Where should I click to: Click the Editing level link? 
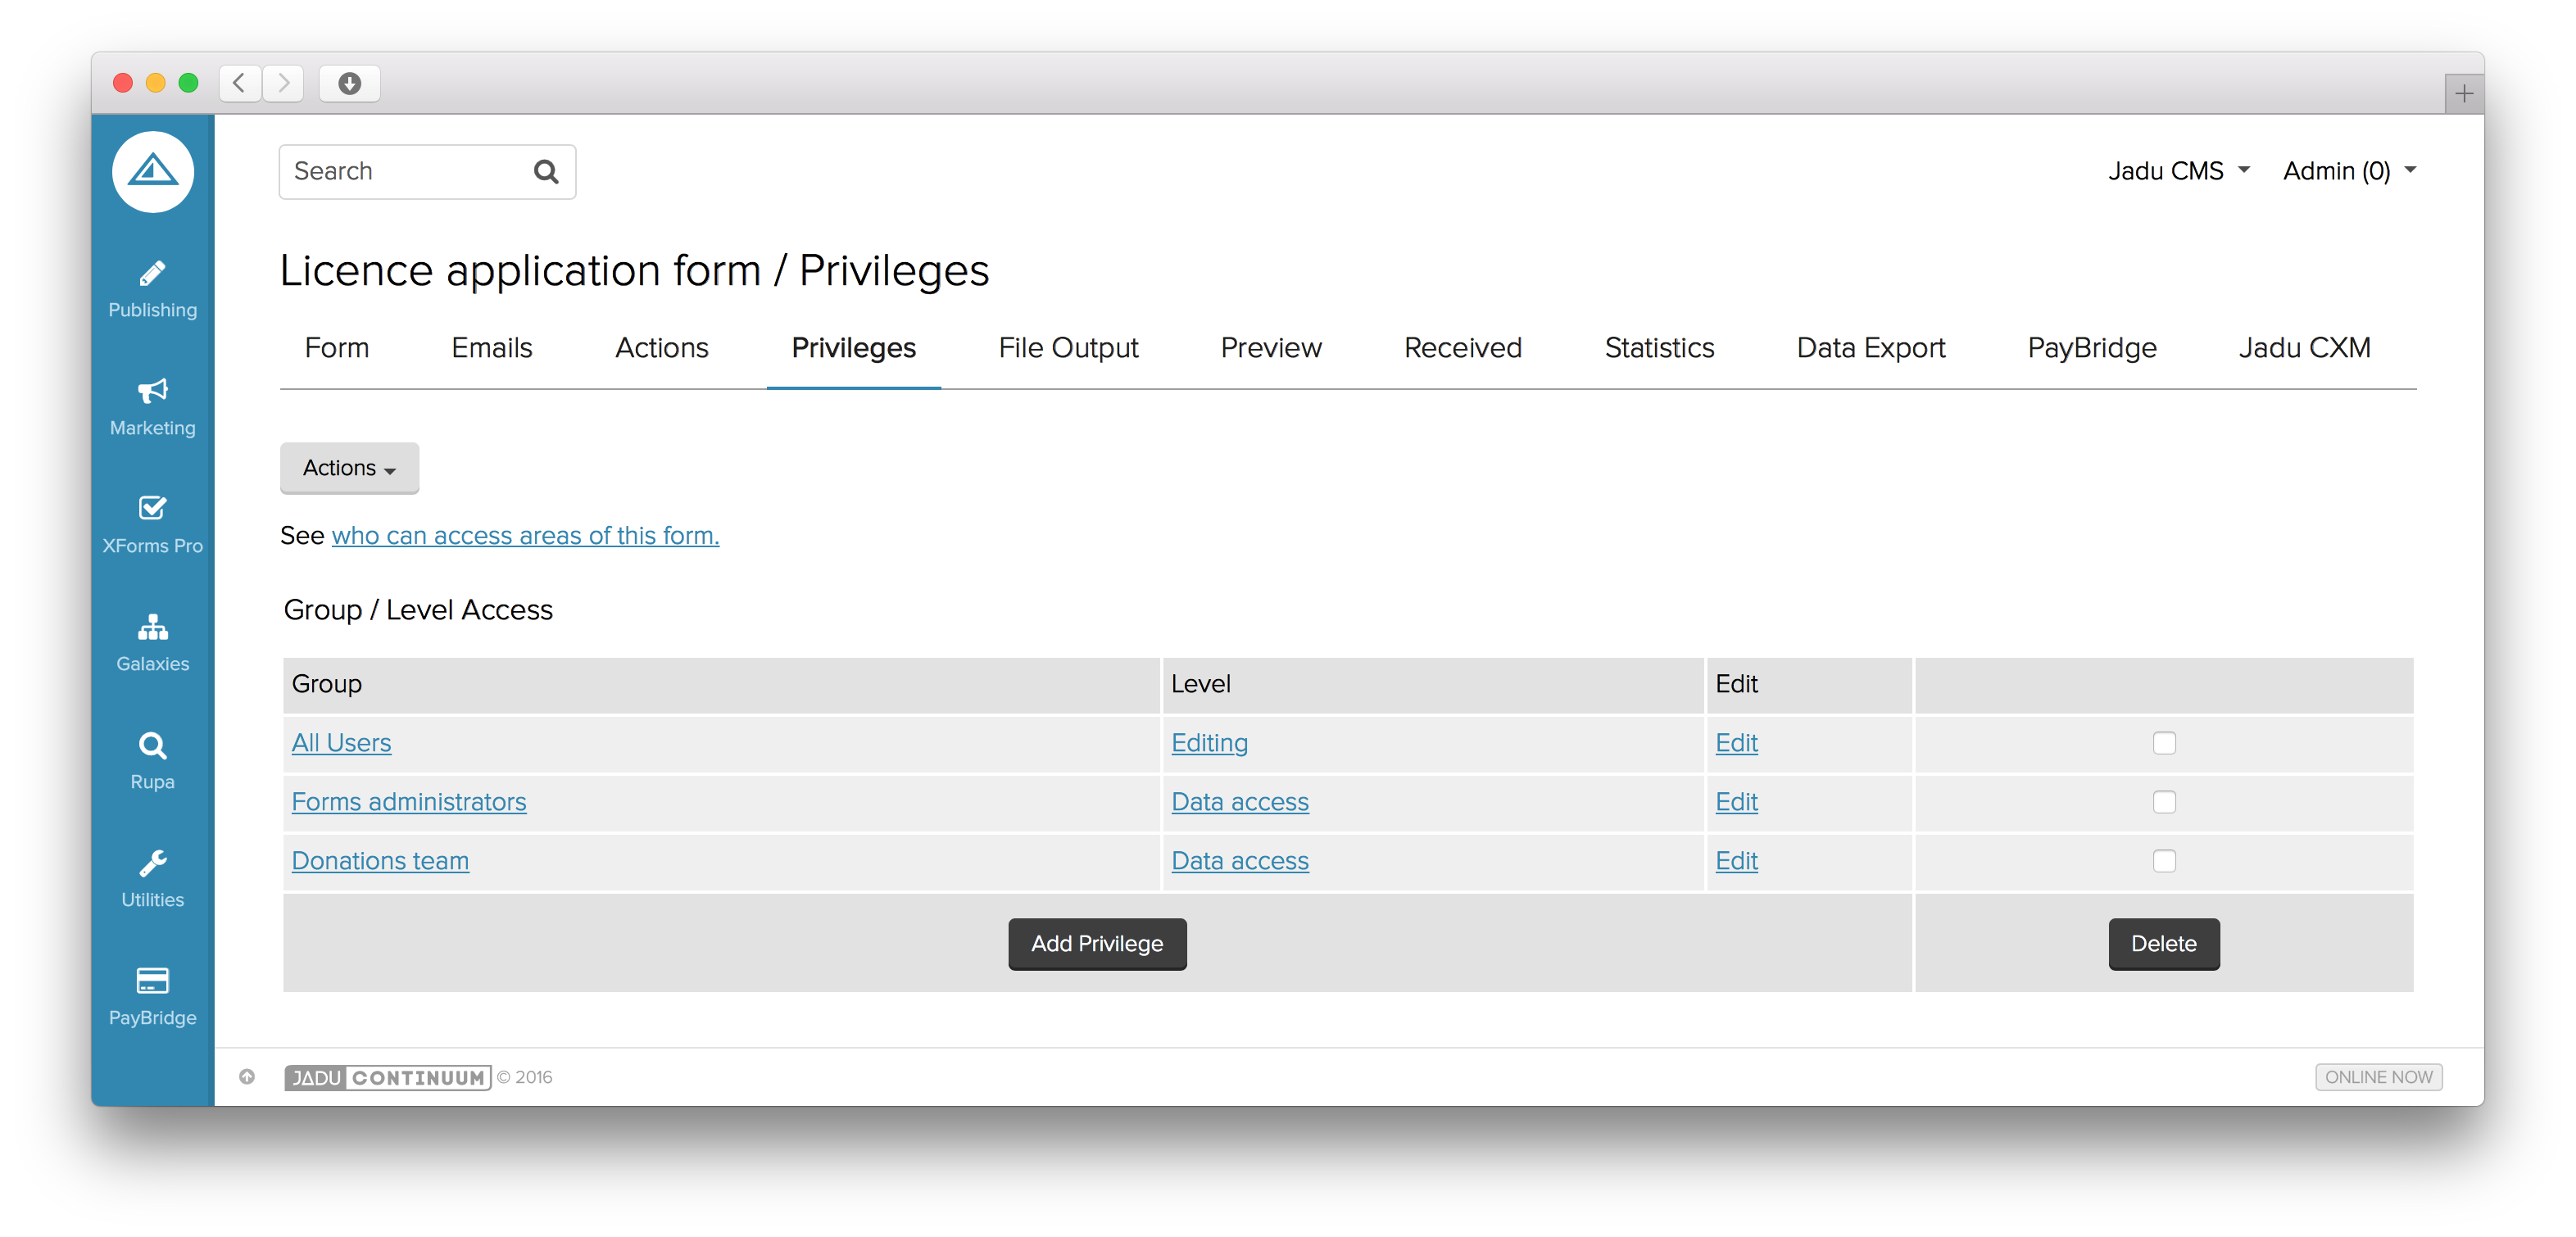coord(1209,743)
